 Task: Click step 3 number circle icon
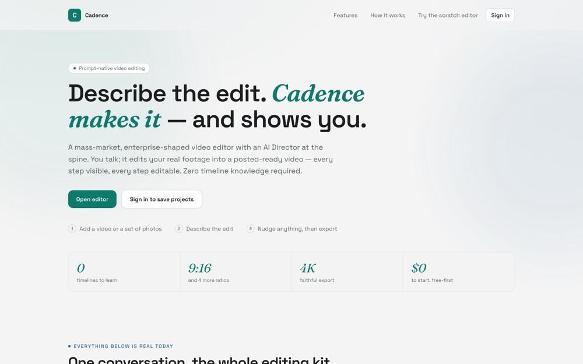click(250, 229)
